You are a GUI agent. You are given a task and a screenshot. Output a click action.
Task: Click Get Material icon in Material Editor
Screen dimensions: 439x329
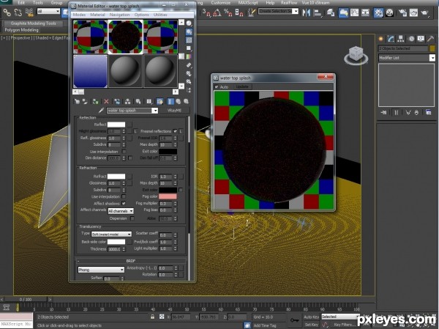click(x=77, y=102)
